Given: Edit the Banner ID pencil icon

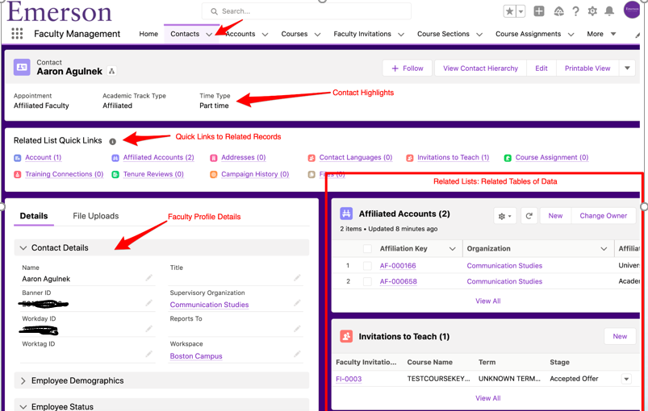Looking at the screenshot, I should point(148,303).
